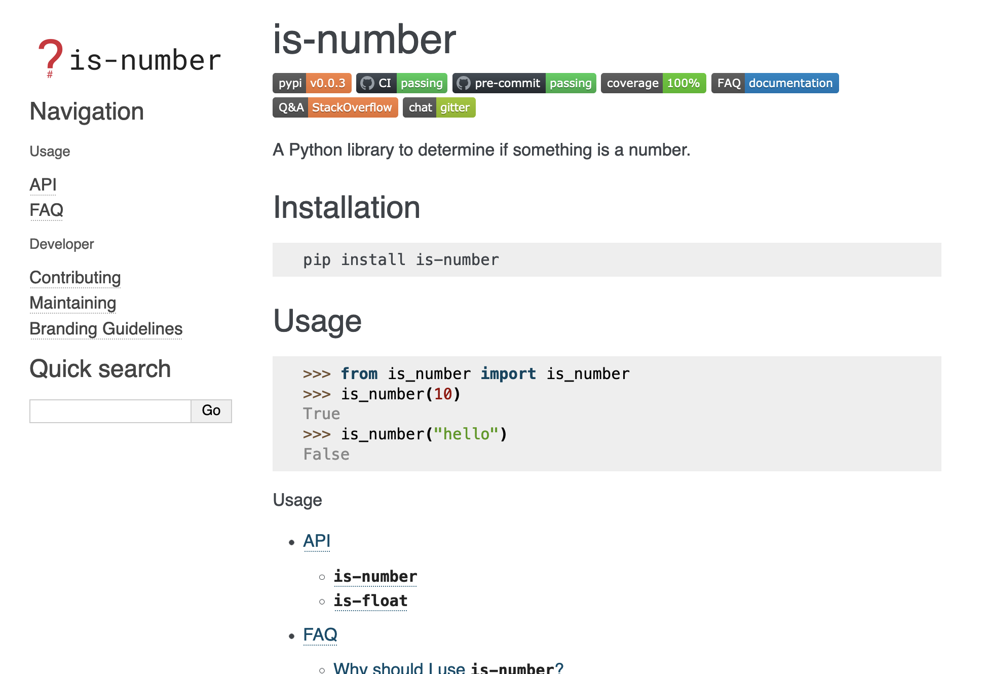Screen dimensions: 985x674
Task: Click the API link in the Usage list
Action: coord(317,541)
